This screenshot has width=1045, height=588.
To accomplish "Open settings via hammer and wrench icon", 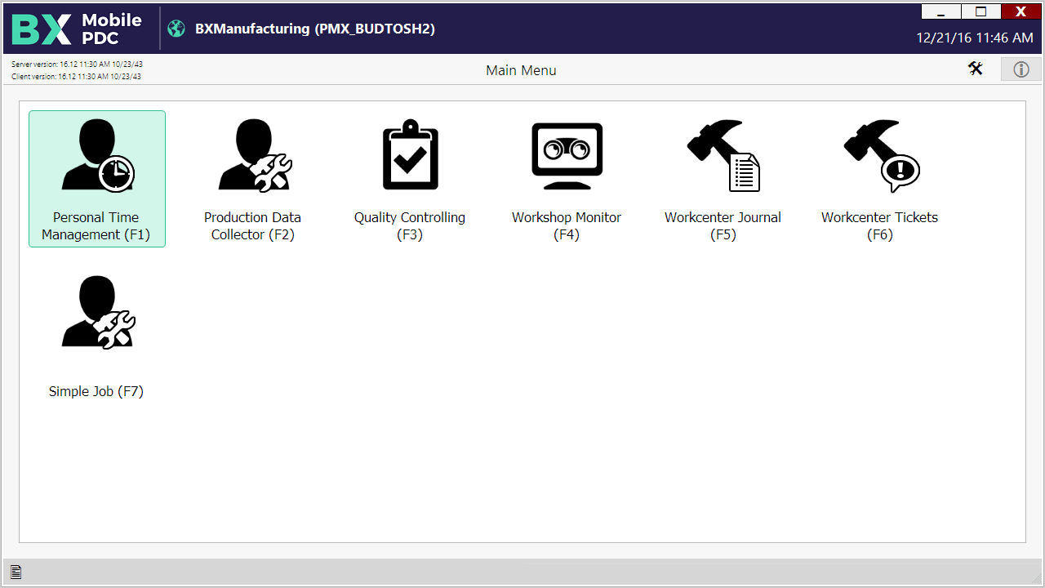I will [976, 69].
